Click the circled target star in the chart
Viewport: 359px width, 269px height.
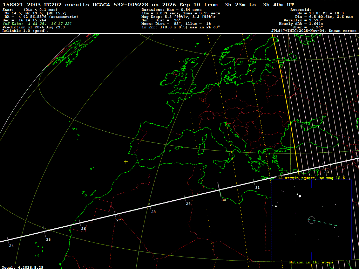tap(312, 220)
